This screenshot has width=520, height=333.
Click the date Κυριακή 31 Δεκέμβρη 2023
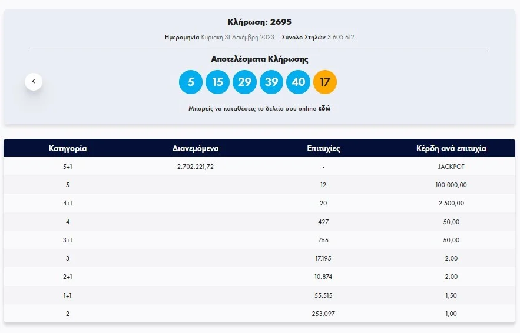point(238,37)
